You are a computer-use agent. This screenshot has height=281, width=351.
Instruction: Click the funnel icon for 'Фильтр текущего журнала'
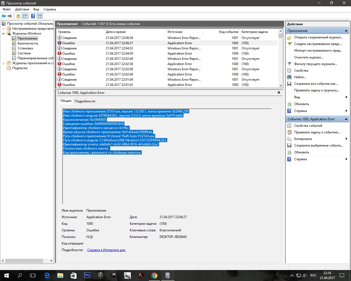click(x=289, y=64)
